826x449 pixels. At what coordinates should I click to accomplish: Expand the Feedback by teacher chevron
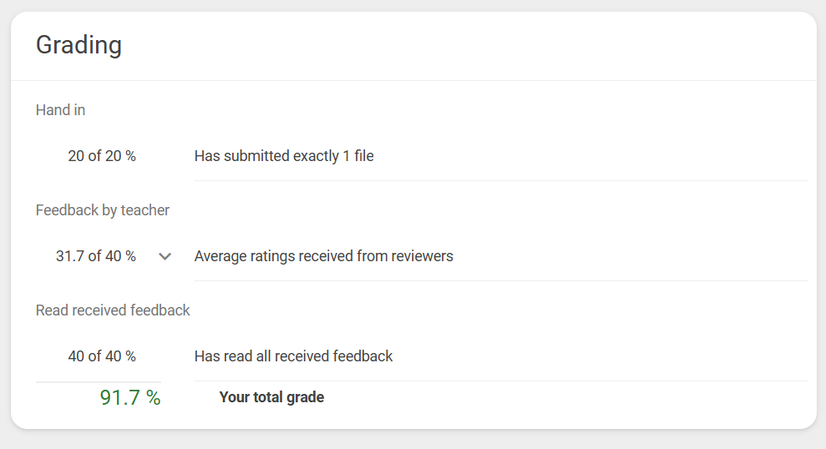[x=165, y=257]
